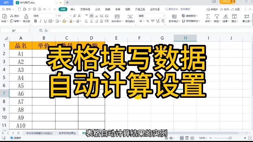253x142 pixels.
Task: Open the Name Box dropdown
Action: [29, 31]
